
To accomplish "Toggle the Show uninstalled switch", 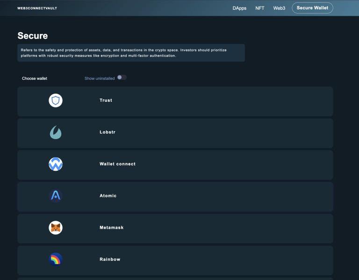I will coord(122,77).
